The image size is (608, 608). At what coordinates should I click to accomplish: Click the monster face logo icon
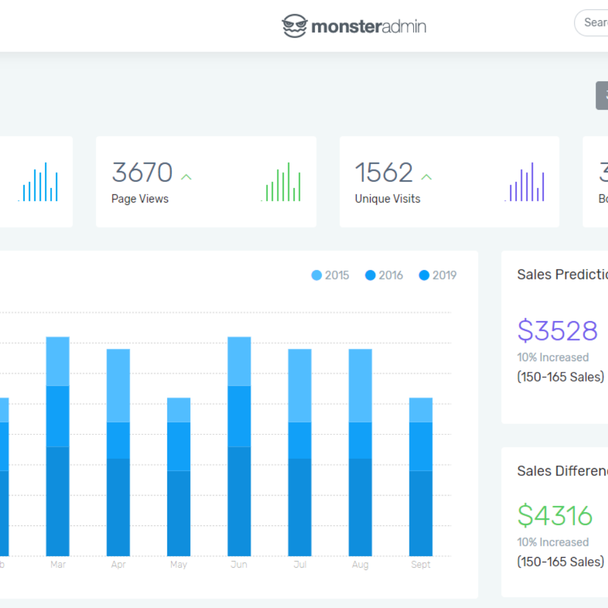(295, 26)
